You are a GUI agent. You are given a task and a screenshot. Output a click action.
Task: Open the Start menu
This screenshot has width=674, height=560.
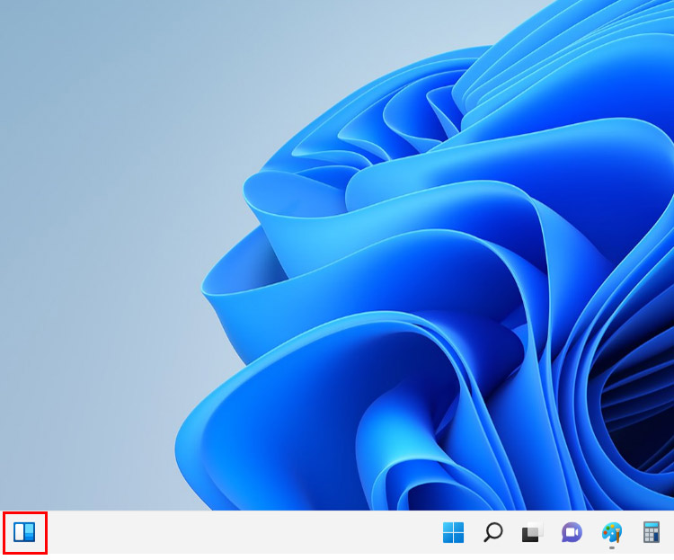(453, 533)
